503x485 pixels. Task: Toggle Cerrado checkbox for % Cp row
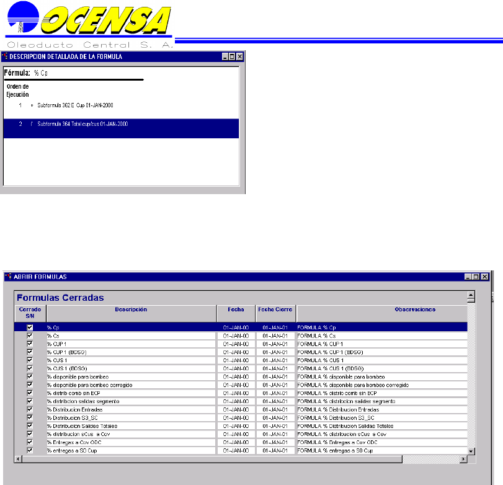pos(30,327)
